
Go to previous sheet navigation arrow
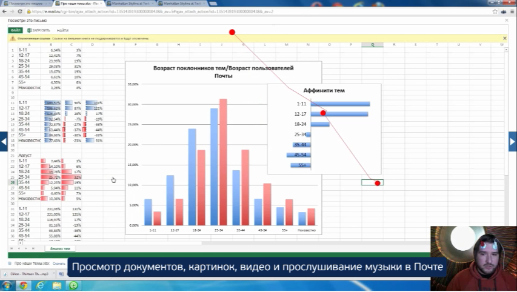tap(19, 248)
